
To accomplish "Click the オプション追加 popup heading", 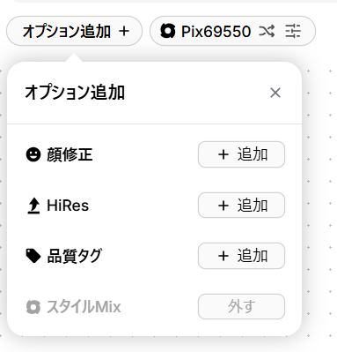I will [75, 93].
